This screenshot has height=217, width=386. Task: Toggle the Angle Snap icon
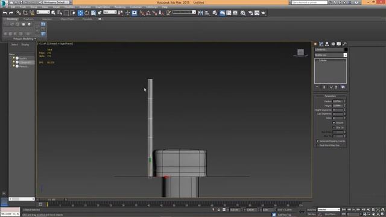pos(148,13)
